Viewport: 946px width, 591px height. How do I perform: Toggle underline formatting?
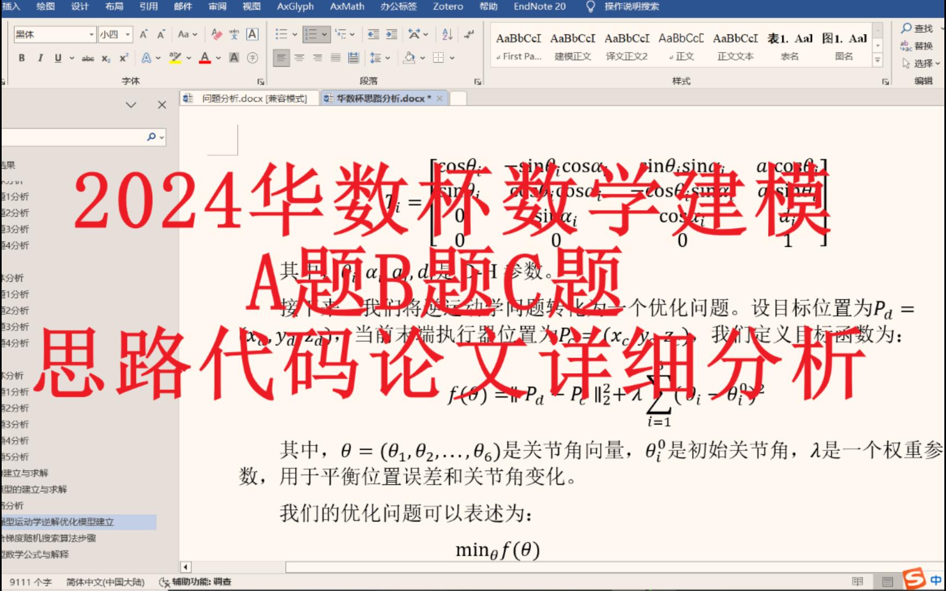tap(58, 57)
